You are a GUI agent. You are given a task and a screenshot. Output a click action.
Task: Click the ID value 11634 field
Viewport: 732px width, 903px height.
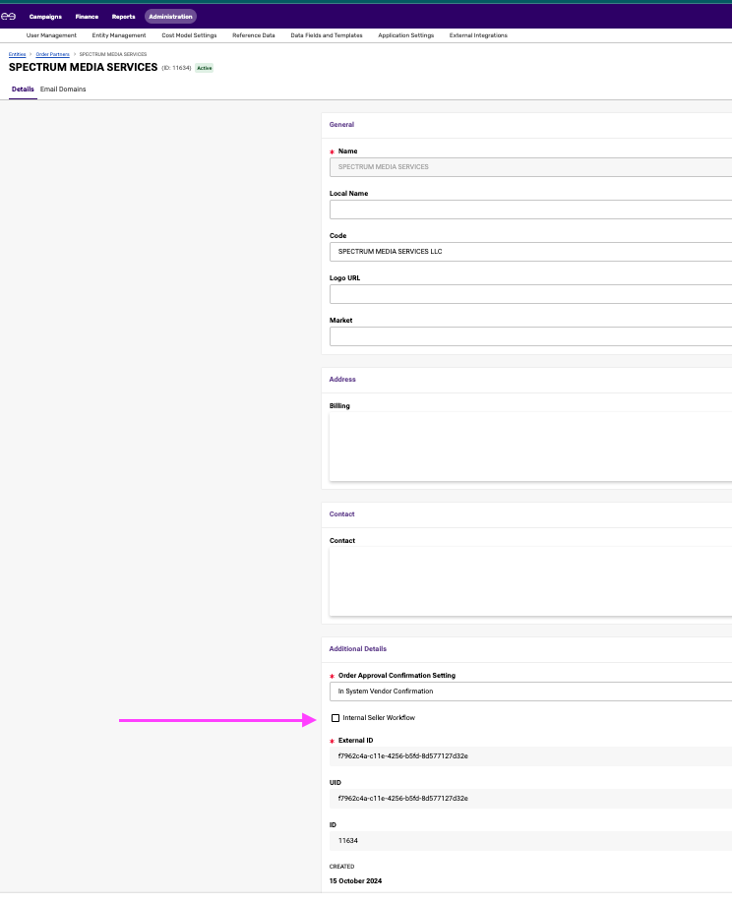coord(530,841)
